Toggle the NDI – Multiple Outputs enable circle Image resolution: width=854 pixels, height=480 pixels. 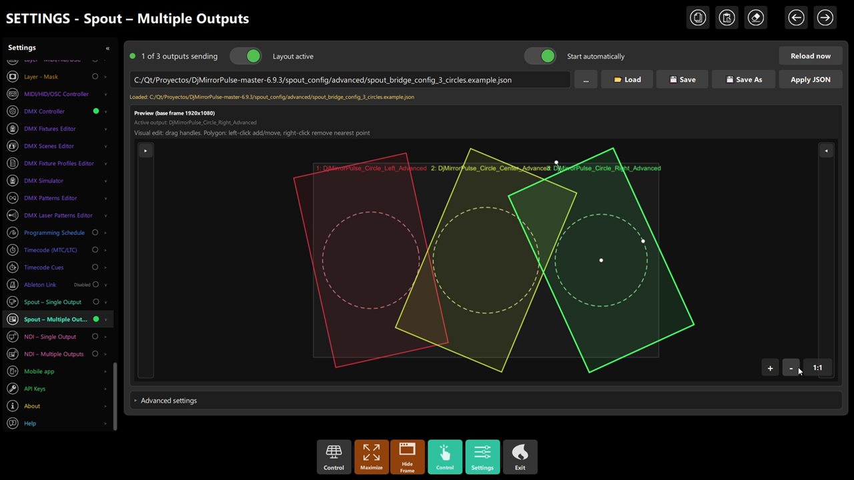(95, 354)
